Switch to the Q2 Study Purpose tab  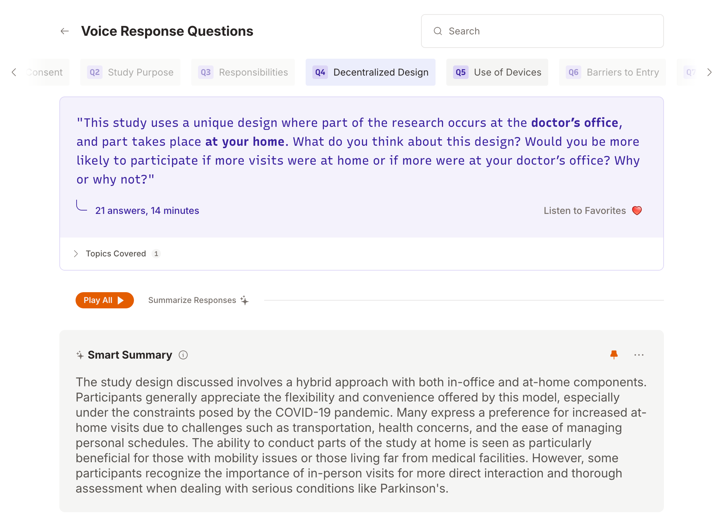pos(131,72)
